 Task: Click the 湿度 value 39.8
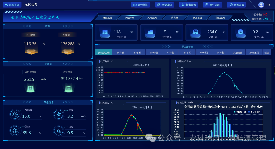pyautogui.click(x=27, y=133)
